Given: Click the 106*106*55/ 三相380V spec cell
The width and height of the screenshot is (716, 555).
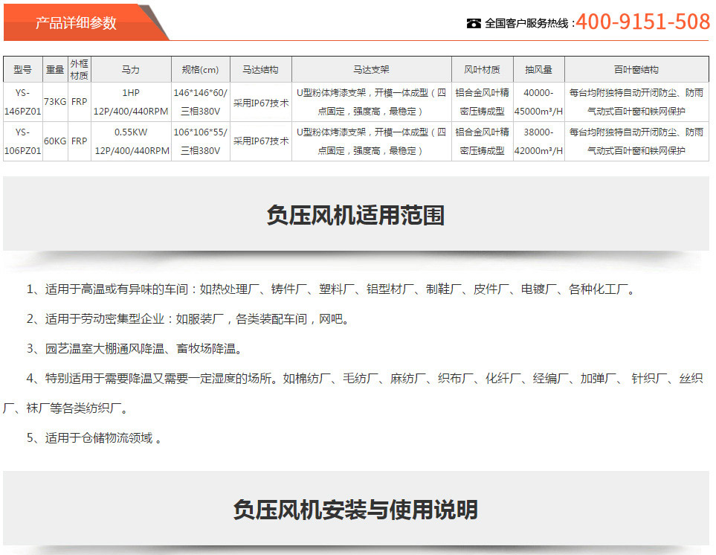Looking at the screenshot, I should [x=201, y=141].
